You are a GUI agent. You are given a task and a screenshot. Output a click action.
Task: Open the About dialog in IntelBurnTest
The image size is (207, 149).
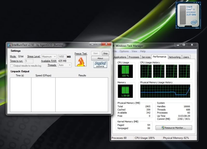pyautogui.click(x=100, y=58)
